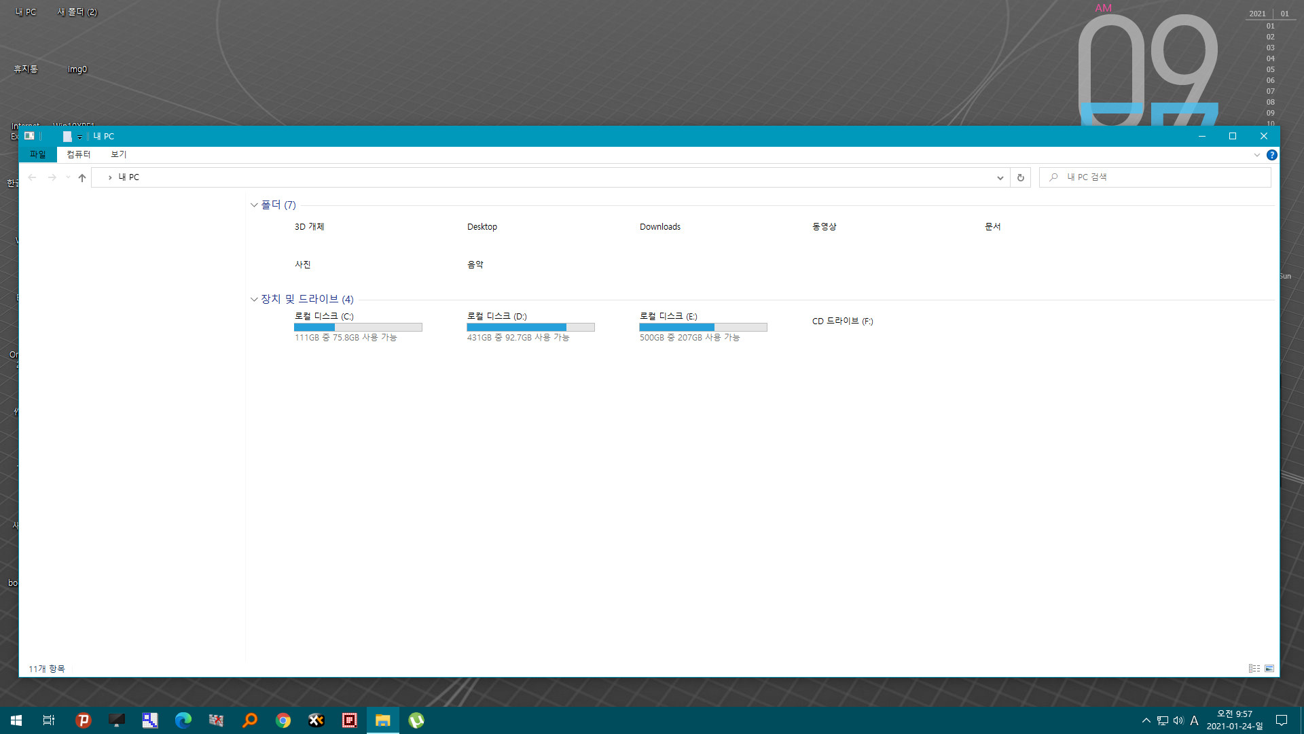The width and height of the screenshot is (1304, 734).
Task: Select the Desktop folder
Action: [x=482, y=226]
